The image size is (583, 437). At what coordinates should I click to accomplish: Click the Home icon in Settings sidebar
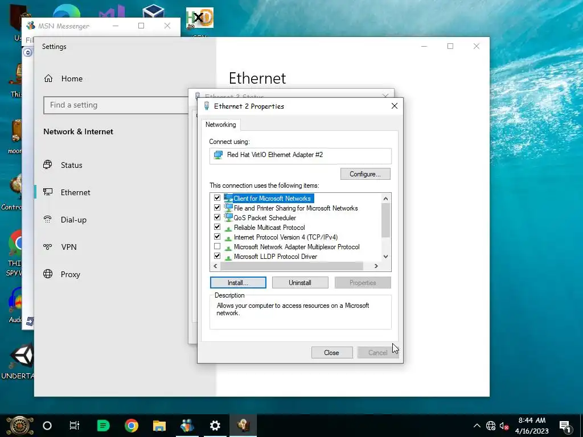[48, 79]
